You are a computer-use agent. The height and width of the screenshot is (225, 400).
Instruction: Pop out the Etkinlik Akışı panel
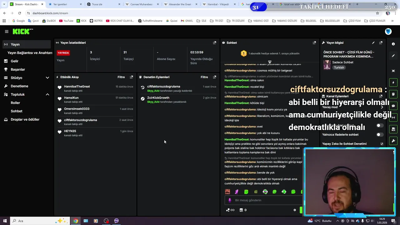pyautogui.click(x=131, y=77)
